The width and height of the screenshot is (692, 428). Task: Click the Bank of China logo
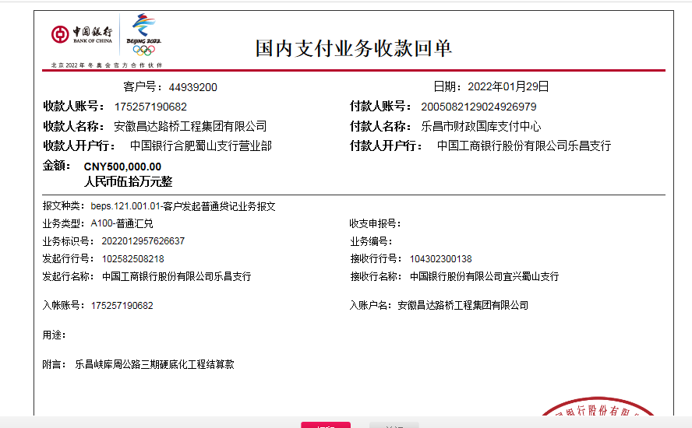click(82, 35)
